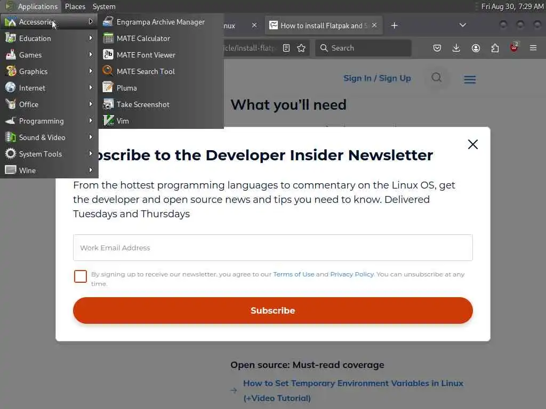Image resolution: width=546 pixels, height=409 pixels.
Task: Open the Places menu
Action: click(75, 6)
